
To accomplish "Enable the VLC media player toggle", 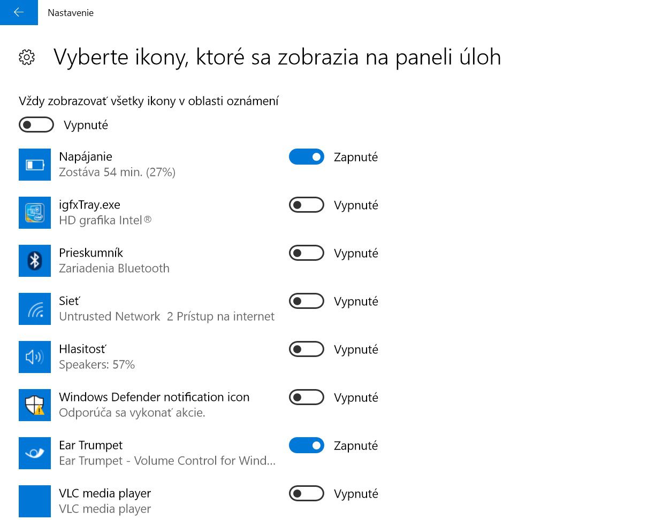I will pos(307,493).
